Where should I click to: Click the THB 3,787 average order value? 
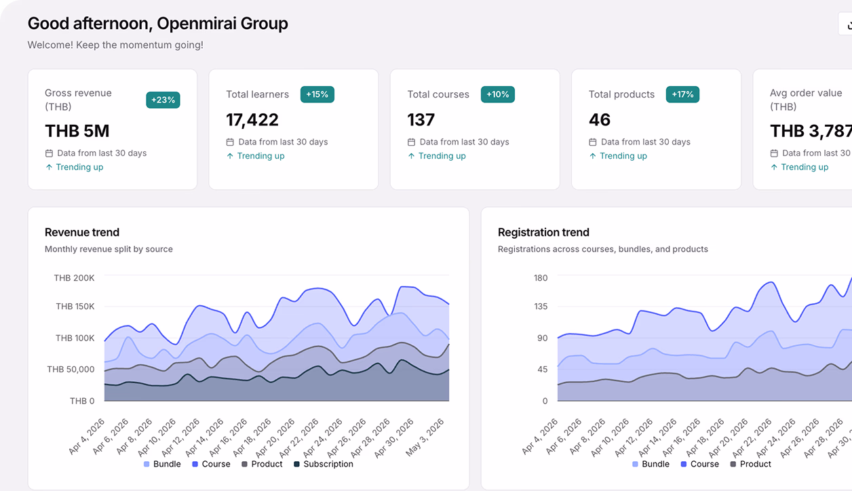click(x=811, y=131)
